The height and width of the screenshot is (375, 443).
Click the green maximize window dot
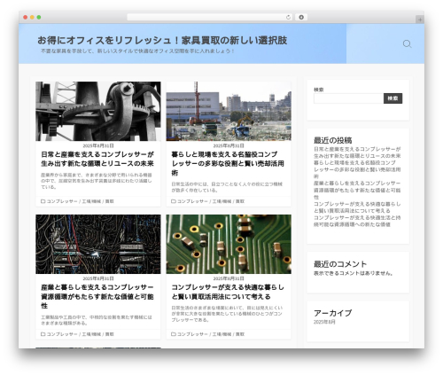coord(39,18)
